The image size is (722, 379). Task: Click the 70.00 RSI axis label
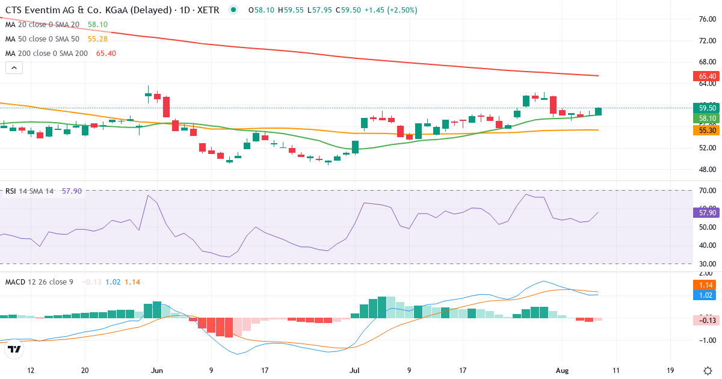click(708, 191)
